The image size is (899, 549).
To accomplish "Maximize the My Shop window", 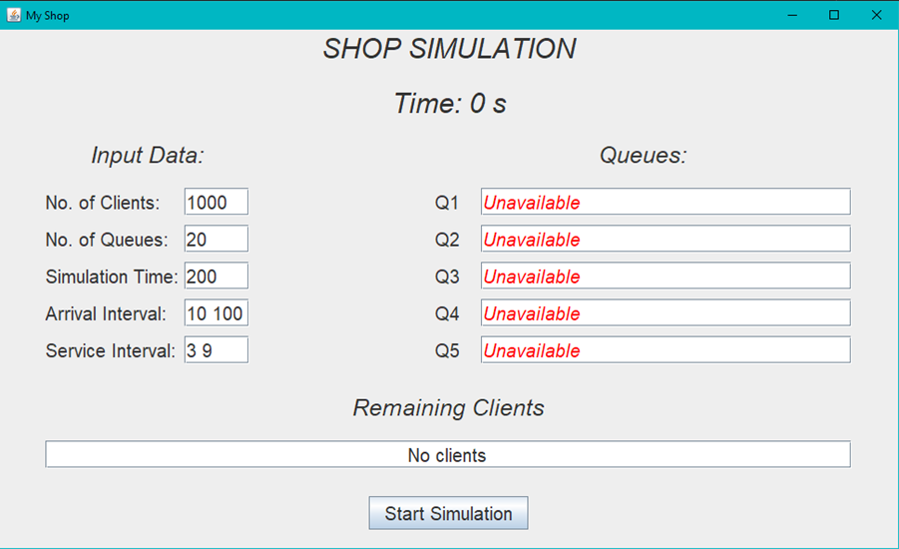I will [x=834, y=15].
